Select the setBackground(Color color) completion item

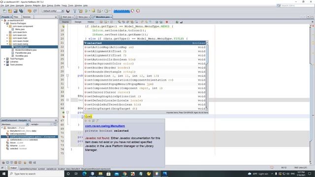pyautogui.click(x=145, y=63)
